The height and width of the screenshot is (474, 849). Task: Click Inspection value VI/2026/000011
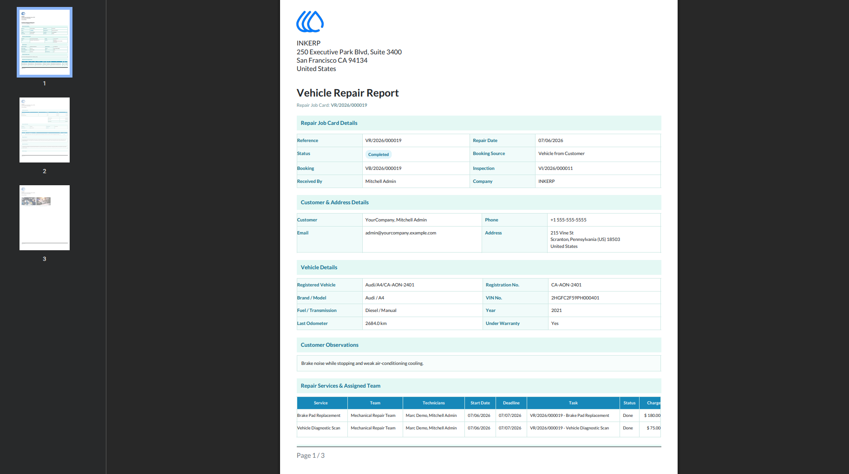point(555,169)
